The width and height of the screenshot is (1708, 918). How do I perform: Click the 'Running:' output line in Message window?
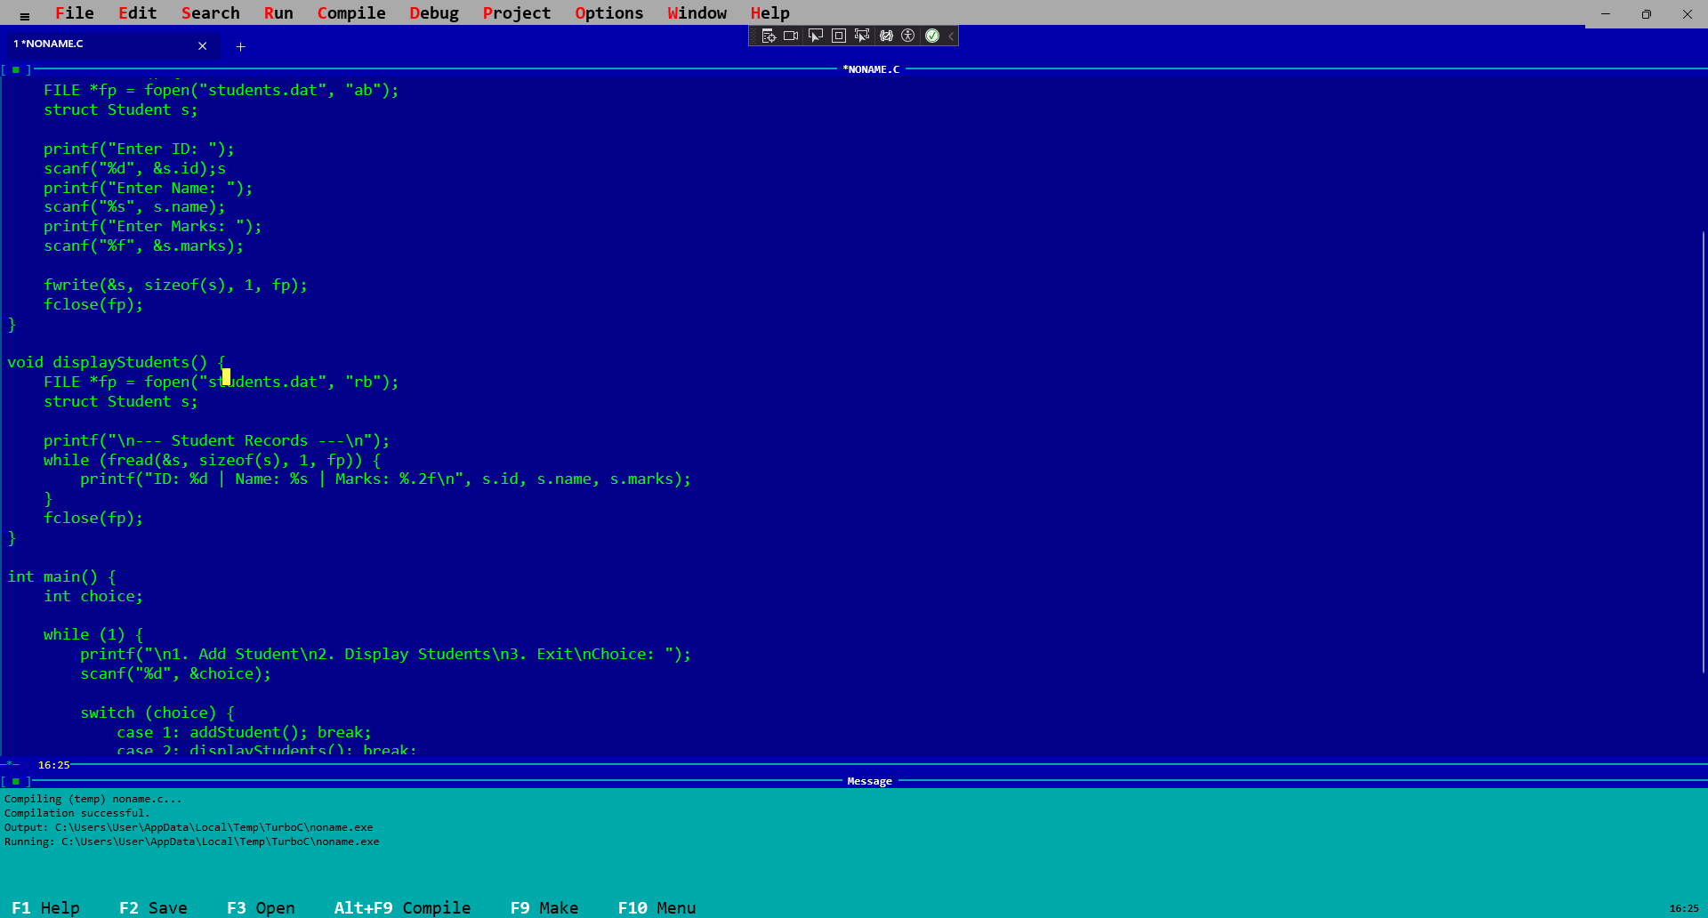[x=191, y=841]
